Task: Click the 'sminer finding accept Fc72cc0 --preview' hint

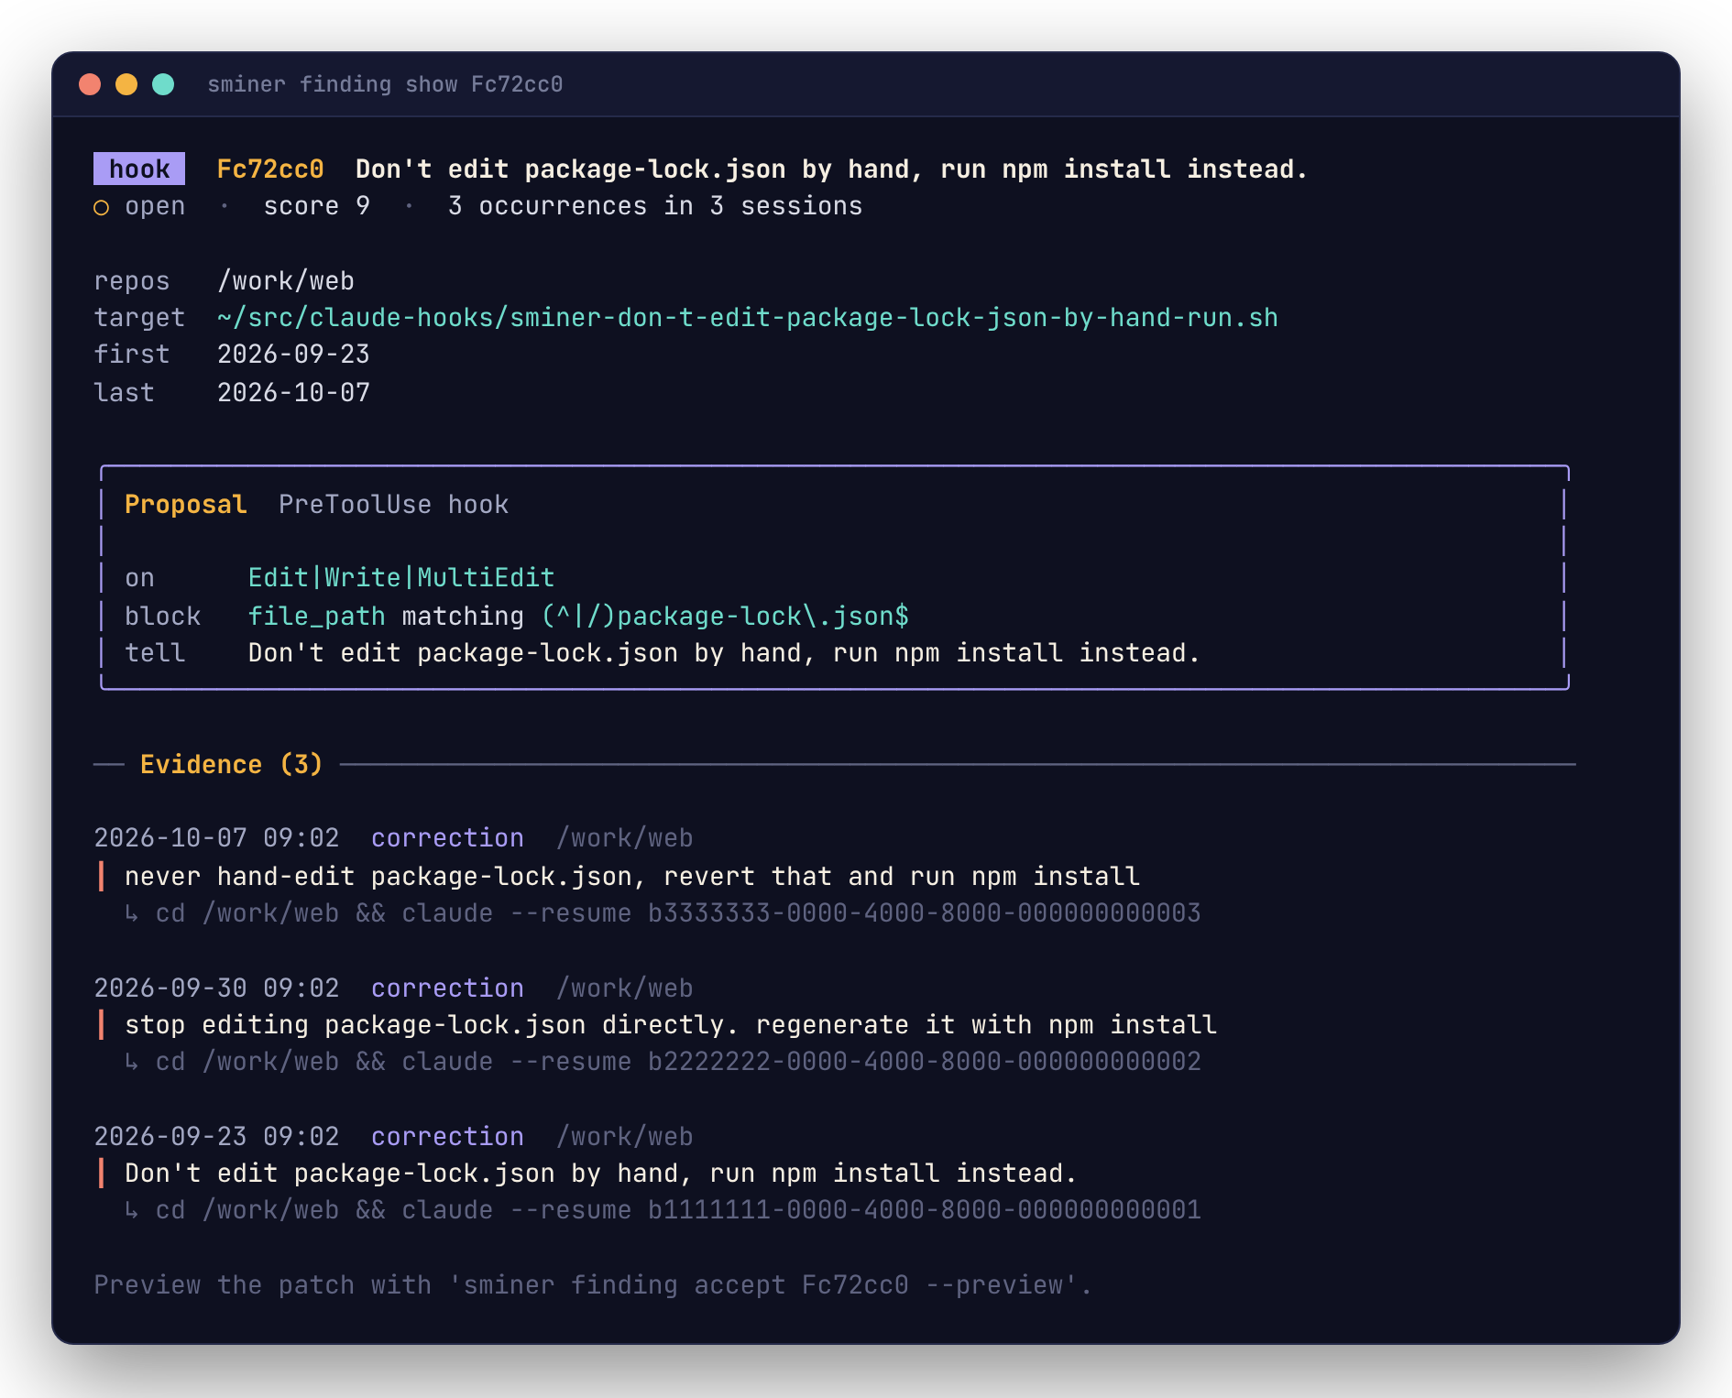Action: (763, 1285)
